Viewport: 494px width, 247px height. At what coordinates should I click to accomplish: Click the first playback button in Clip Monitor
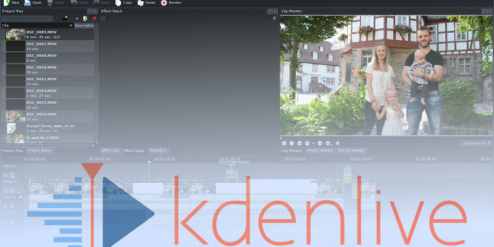284,143
